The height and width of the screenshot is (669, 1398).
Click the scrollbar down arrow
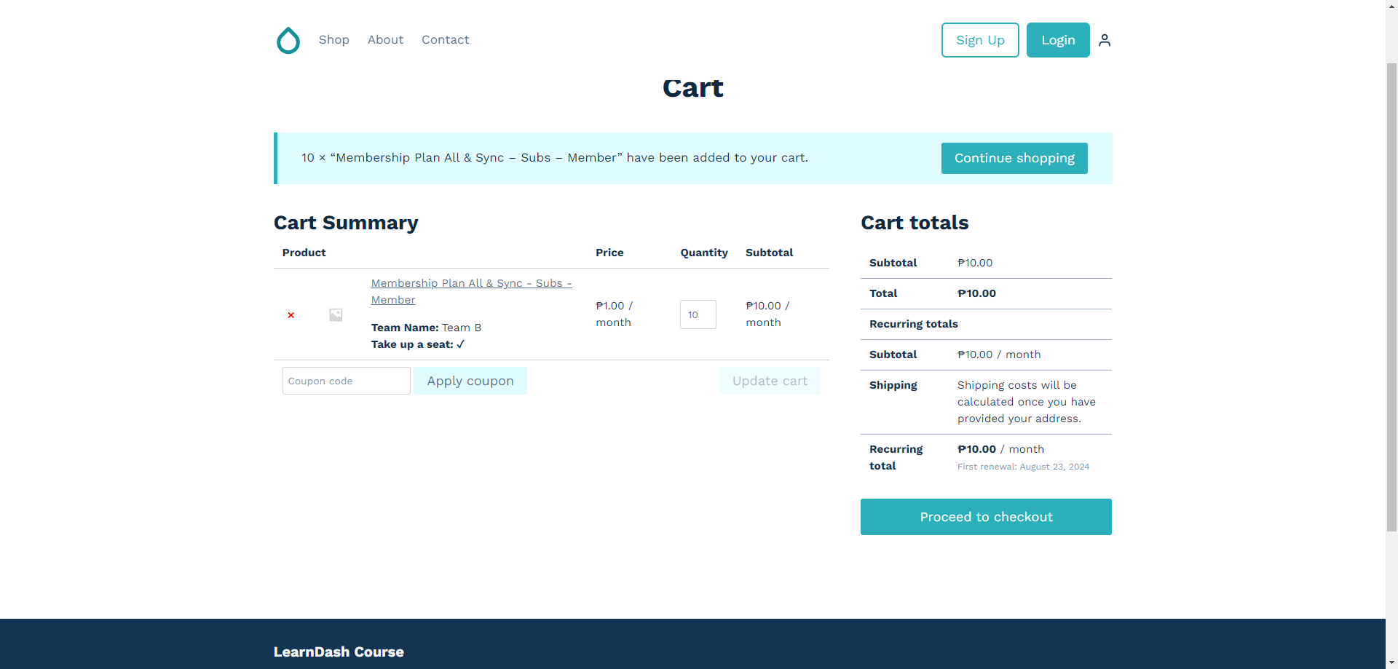tap(1391, 663)
